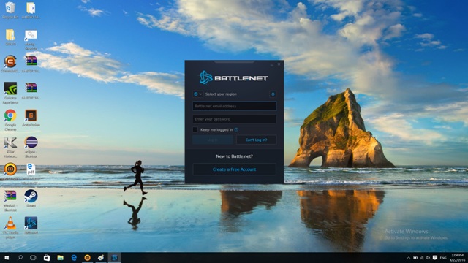Click the taskbar clock showing 3:04 PM
Image resolution: width=468 pixels, height=263 pixels.
coord(457,258)
